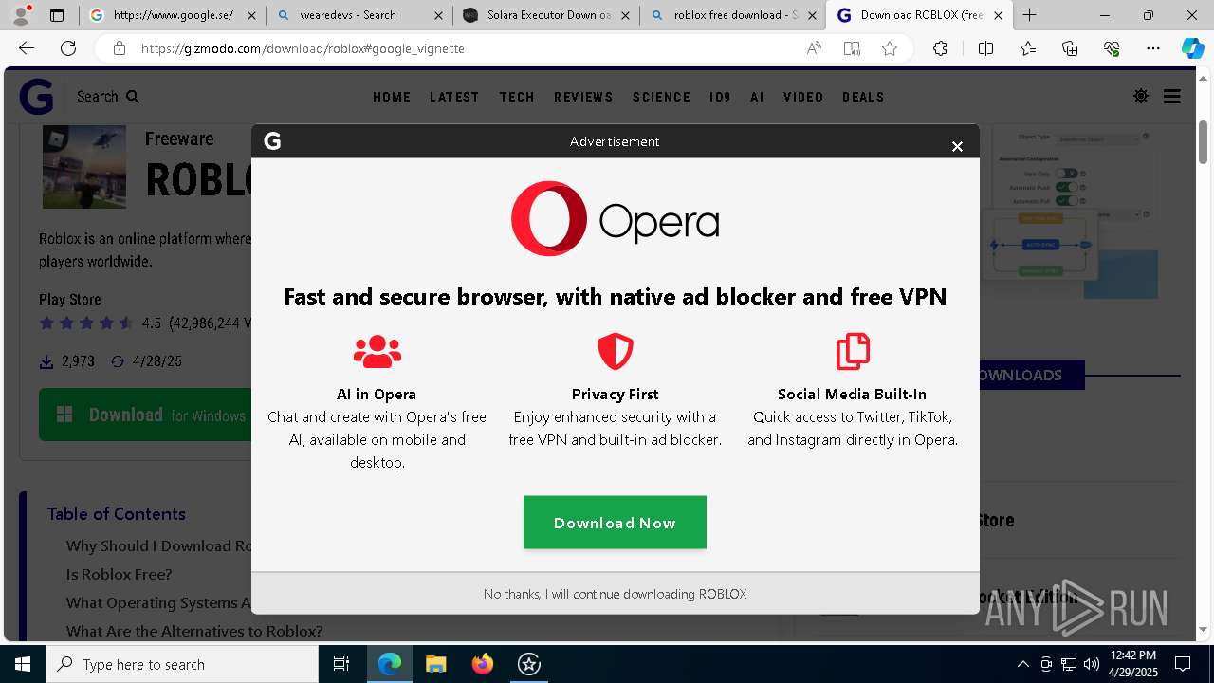
Task: Open the Extensions puzzle icon
Action: pyautogui.click(x=940, y=48)
